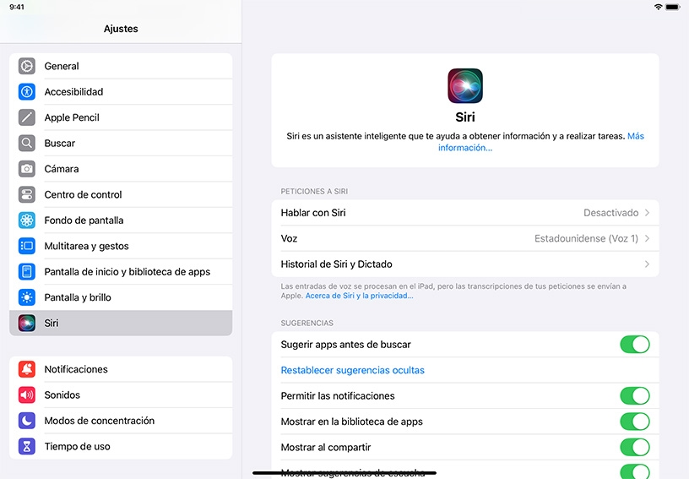Click Acerca de Siri y la privacidad link
689x479 pixels.
click(359, 296)
